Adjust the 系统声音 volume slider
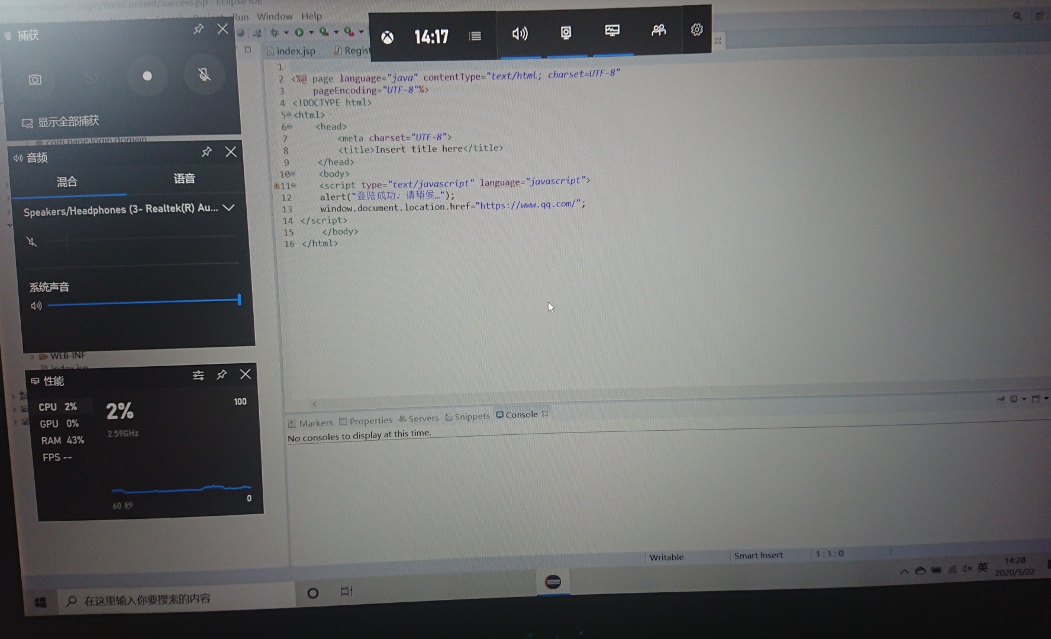 tap(144, 302)
